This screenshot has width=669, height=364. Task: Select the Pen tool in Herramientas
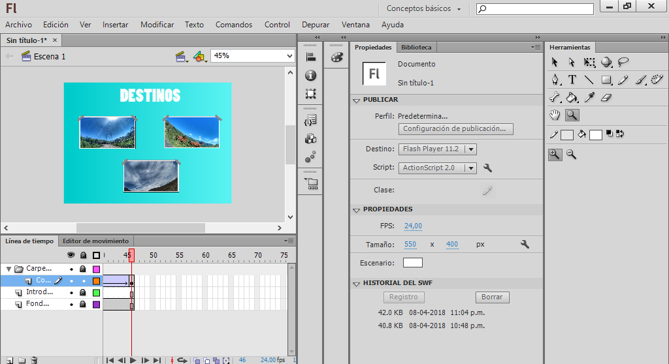coord(555,80)
